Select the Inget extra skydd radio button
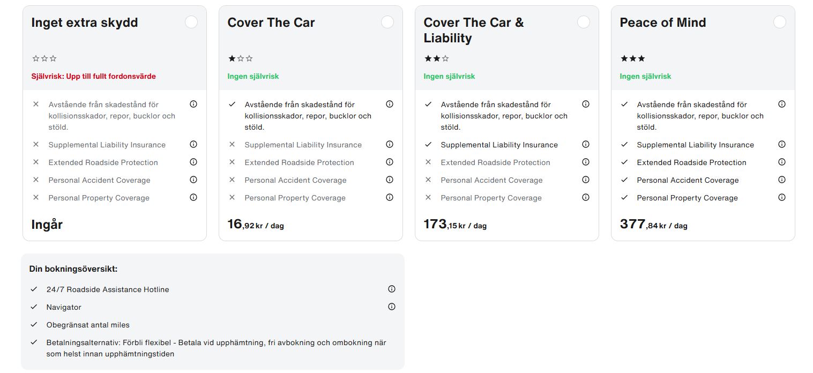Viewport: 813px width, 373px height. 191,22
